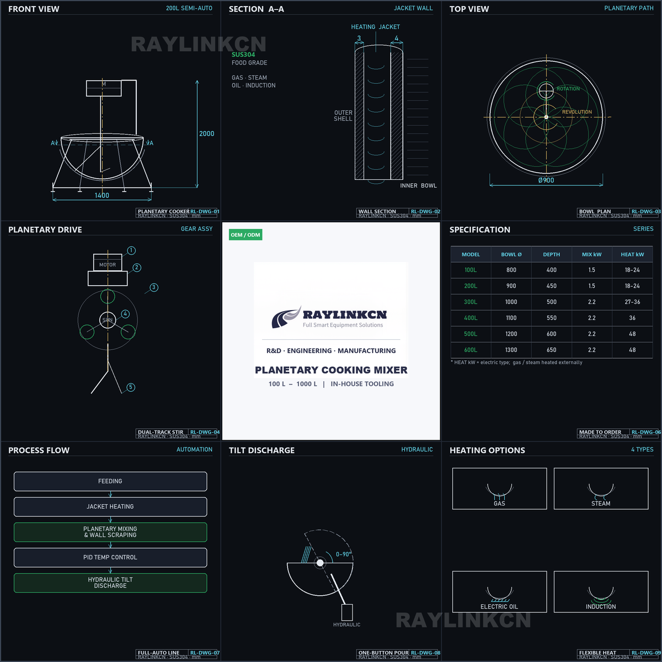
Task: Click the IN-HOUSE TOOLING text
Action: 362,384
